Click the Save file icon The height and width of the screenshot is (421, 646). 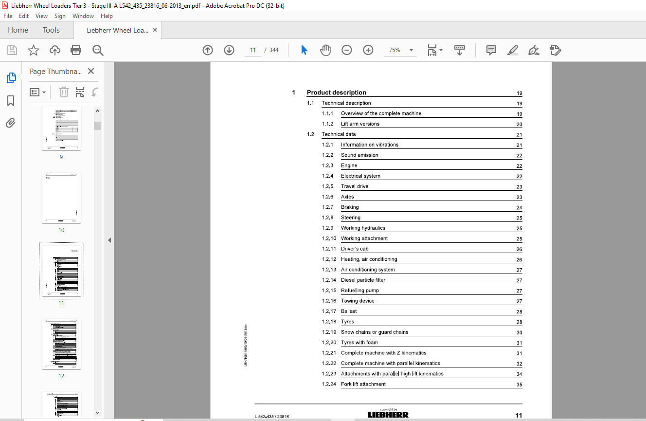click(x=12, y=50)
